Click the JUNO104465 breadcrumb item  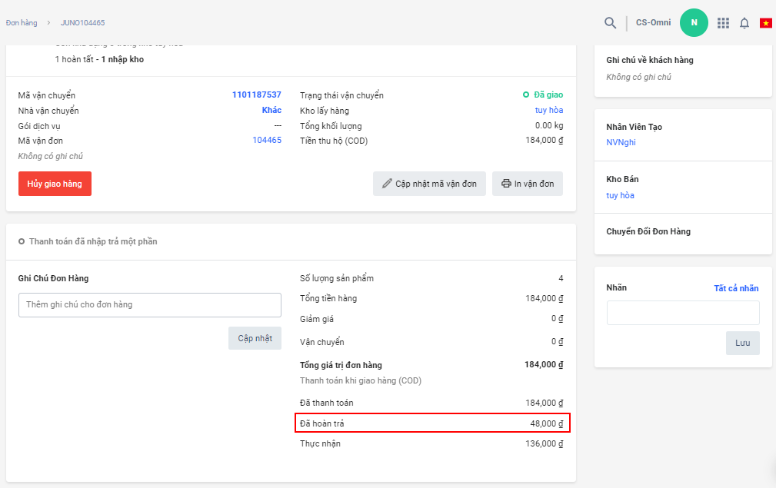(x=82, y=23)
